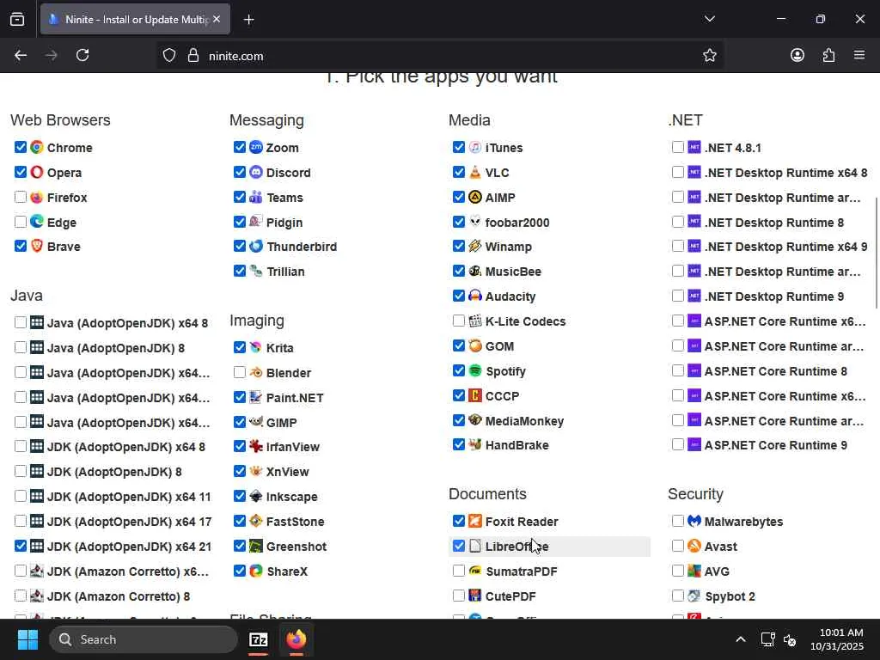Click the GIMP mascot icon

(256, 421)
